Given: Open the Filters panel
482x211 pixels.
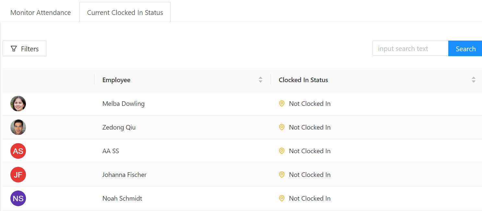Looking at the screenshot, I should tap(24, 48).
